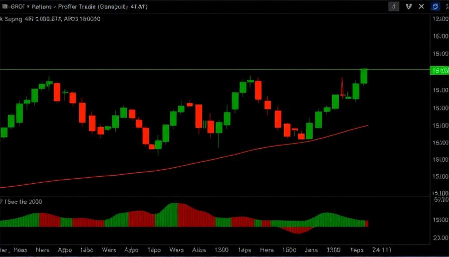449x257 pixels.
Task: Click the '1500' time axis label
Action: click(x=289, y=250)
